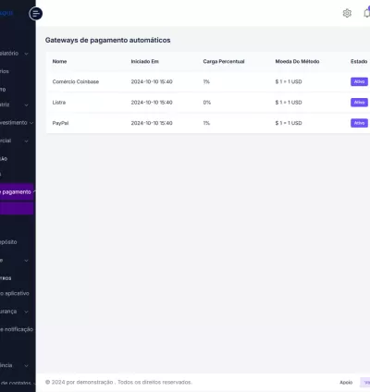The height and width of the screenshot is (392, 370).
Task: Click '$ 1 = 1 USD' in the PayPal row
Action: [289, 123]
